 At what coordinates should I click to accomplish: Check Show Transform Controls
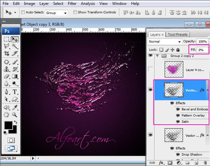[75, 12]
